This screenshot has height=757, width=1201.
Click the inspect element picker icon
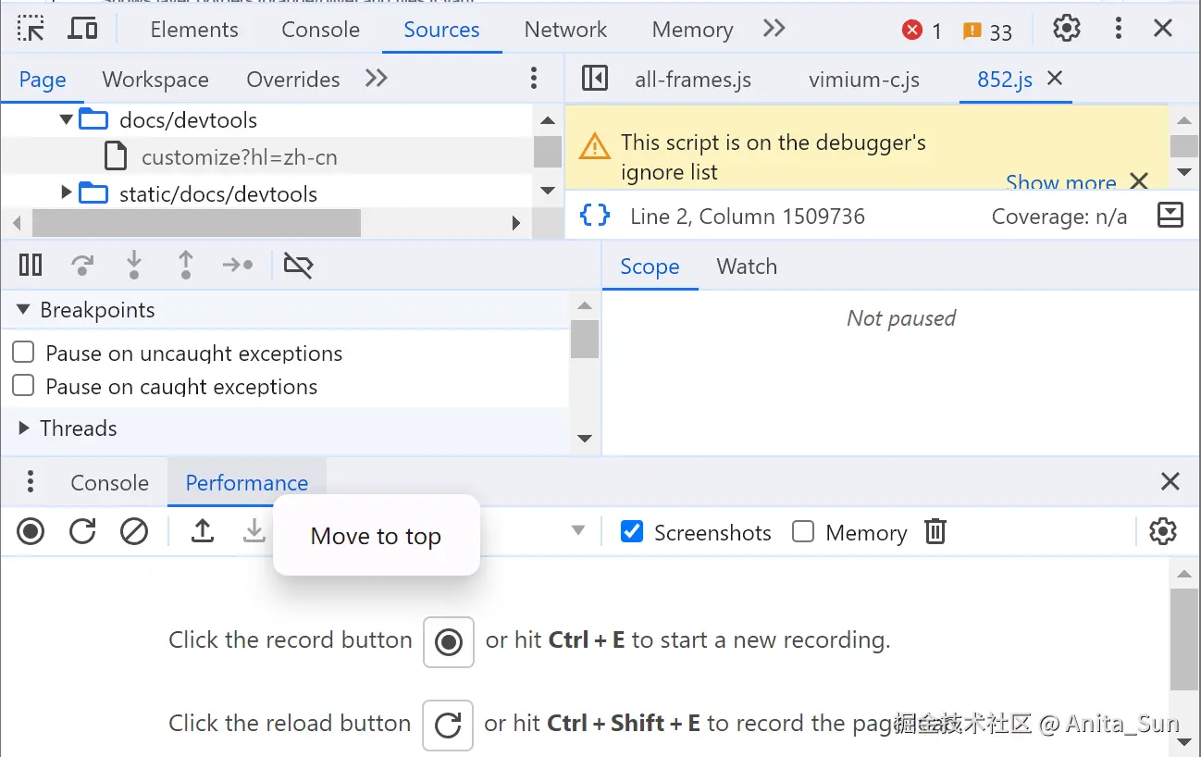click(31, 29)
